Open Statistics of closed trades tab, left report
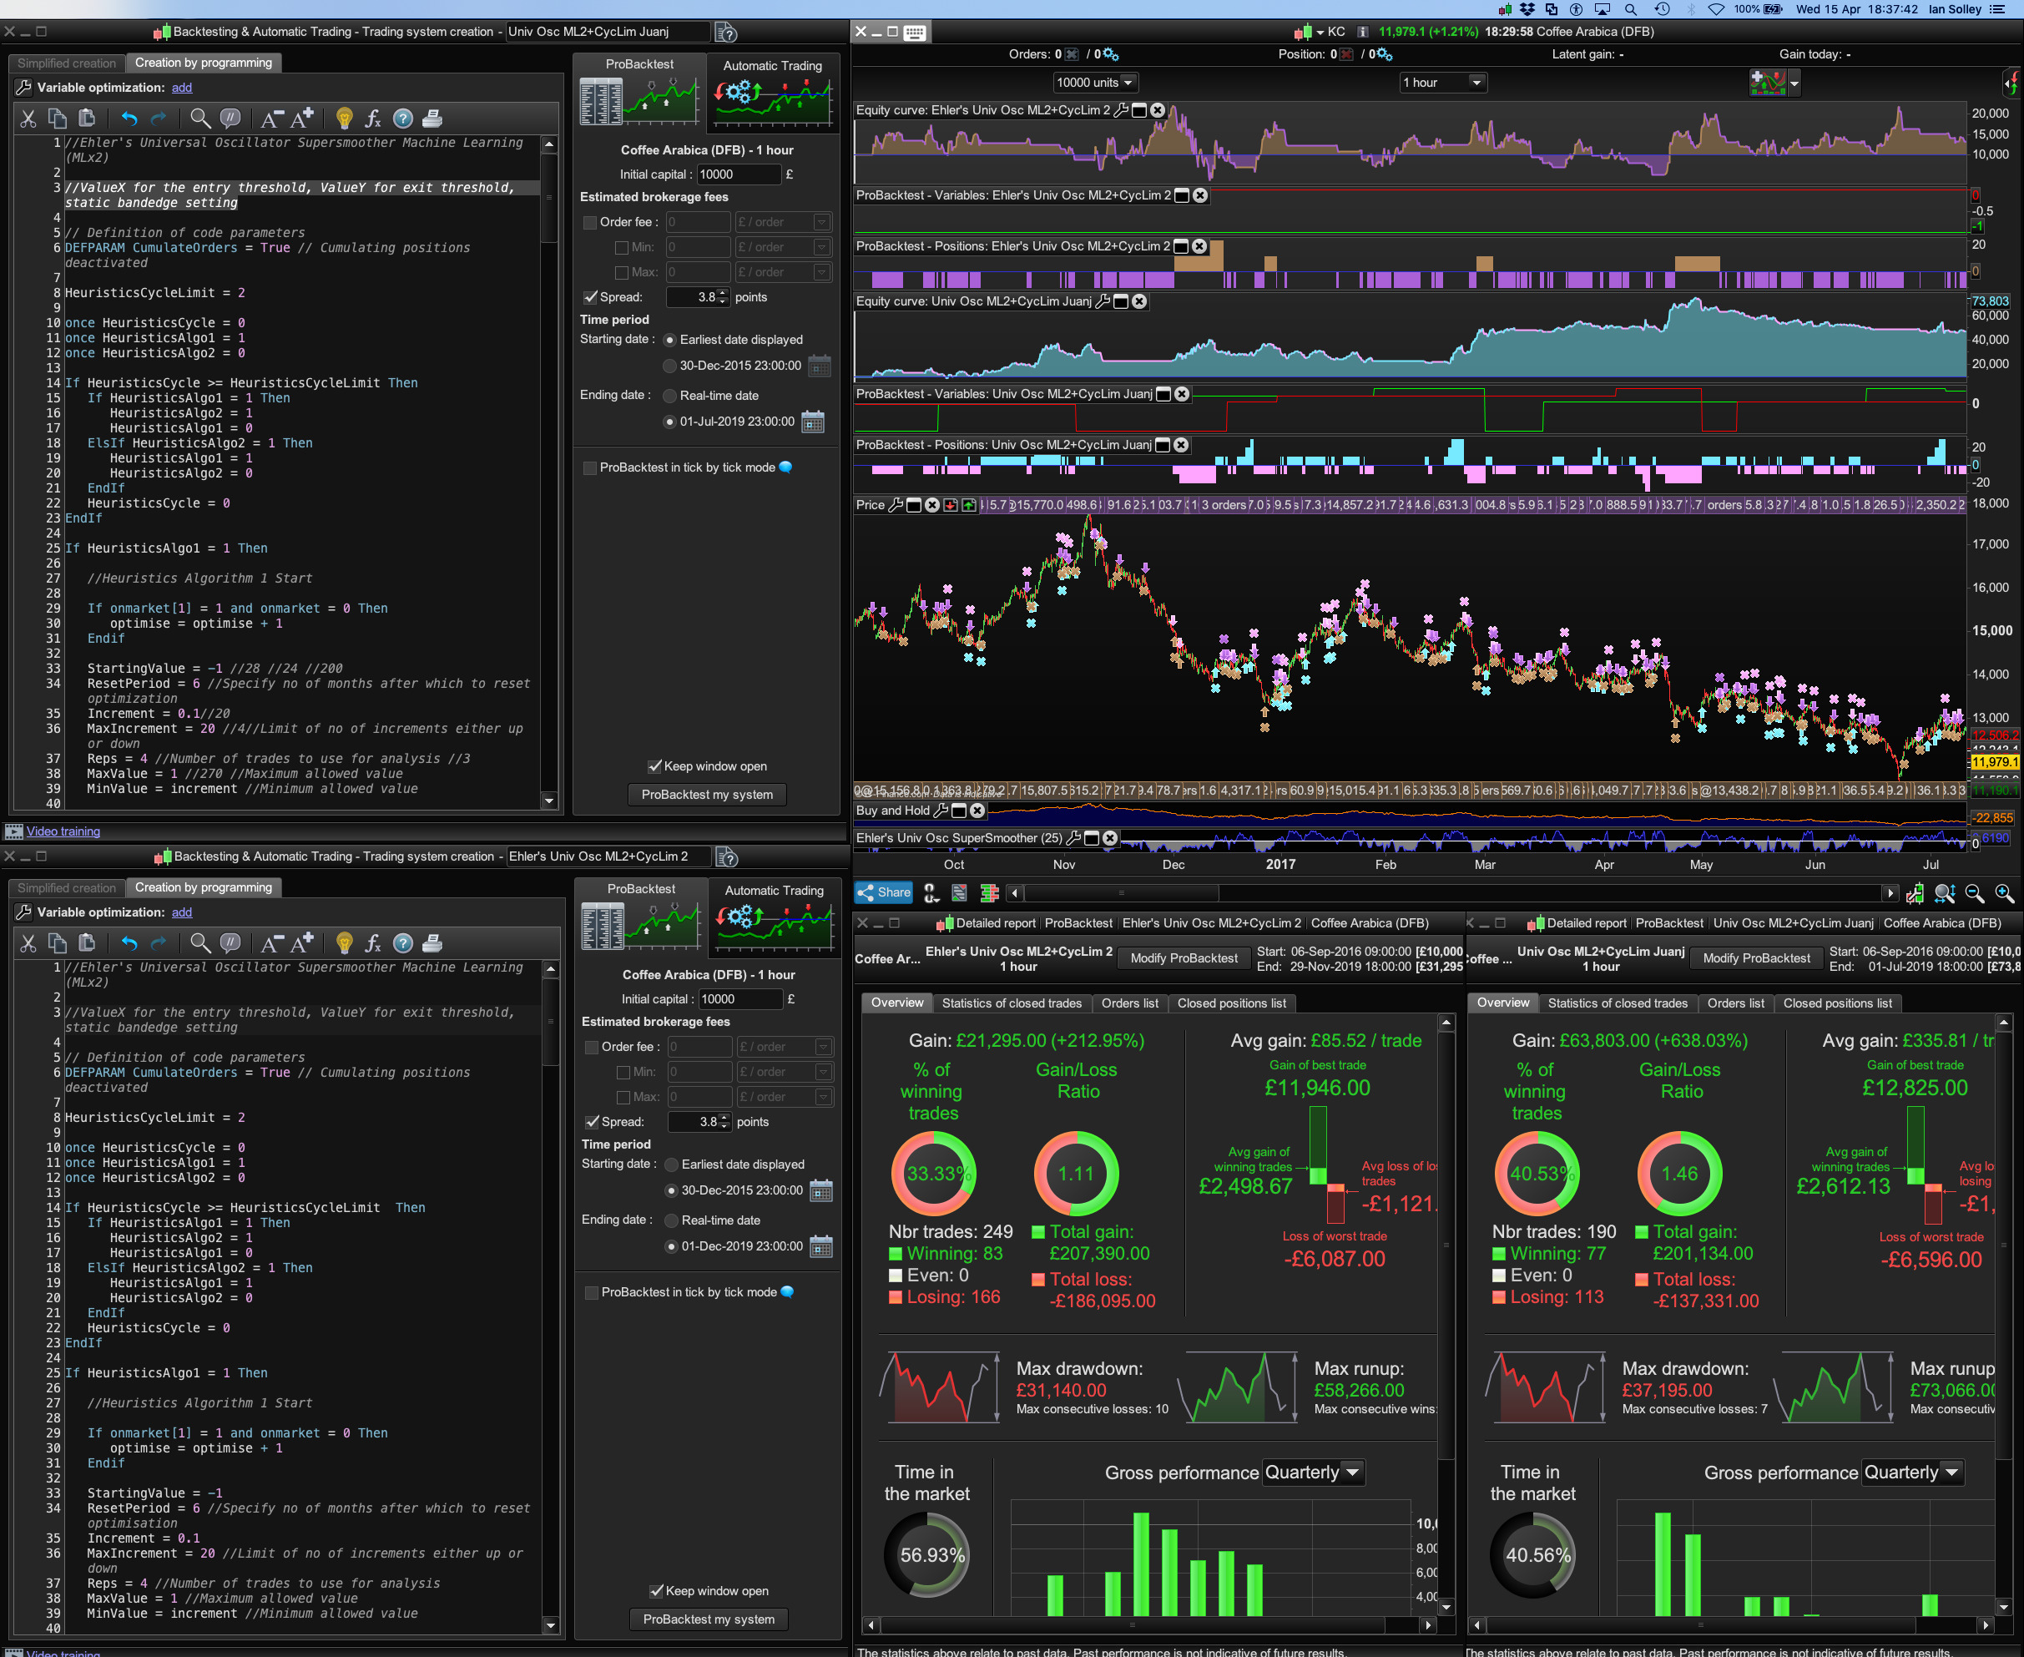The width and height of the screenshot is (2024, 1657). tap(1011, 1003)
